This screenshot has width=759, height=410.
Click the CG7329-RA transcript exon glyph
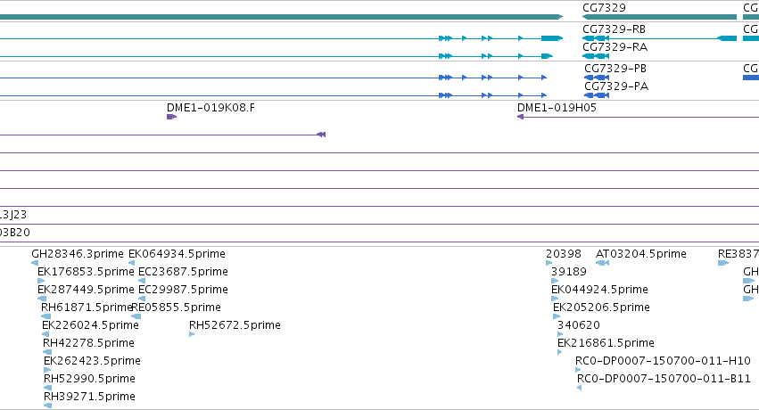[596, 56]
